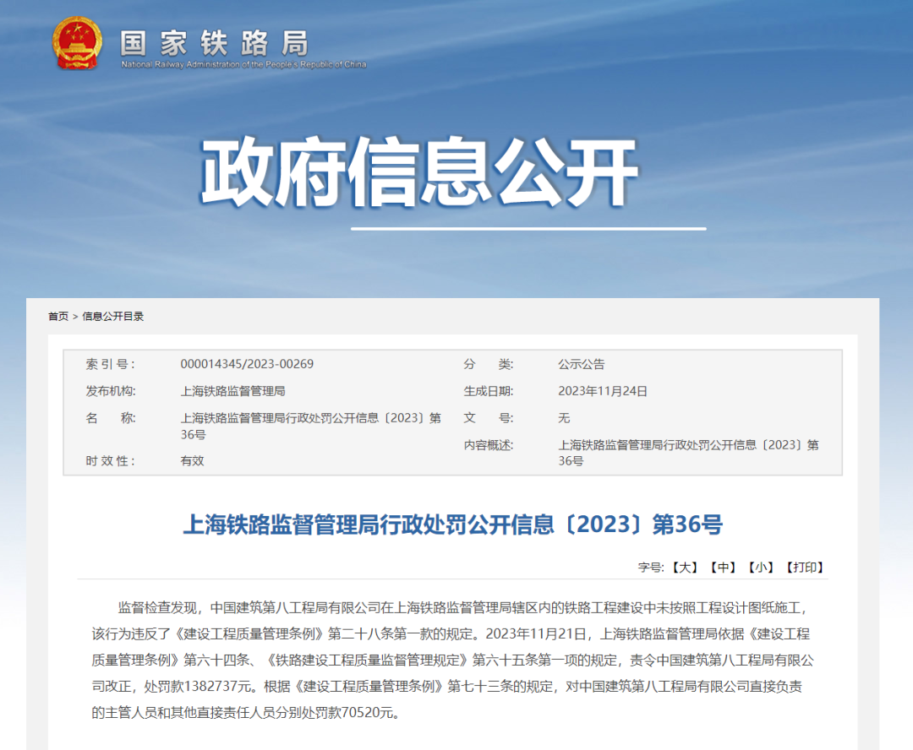Select the index number 000014345/2023-00269
This screenshot has width=913, height=750.
pyautogui.click(x=247, y=364)
